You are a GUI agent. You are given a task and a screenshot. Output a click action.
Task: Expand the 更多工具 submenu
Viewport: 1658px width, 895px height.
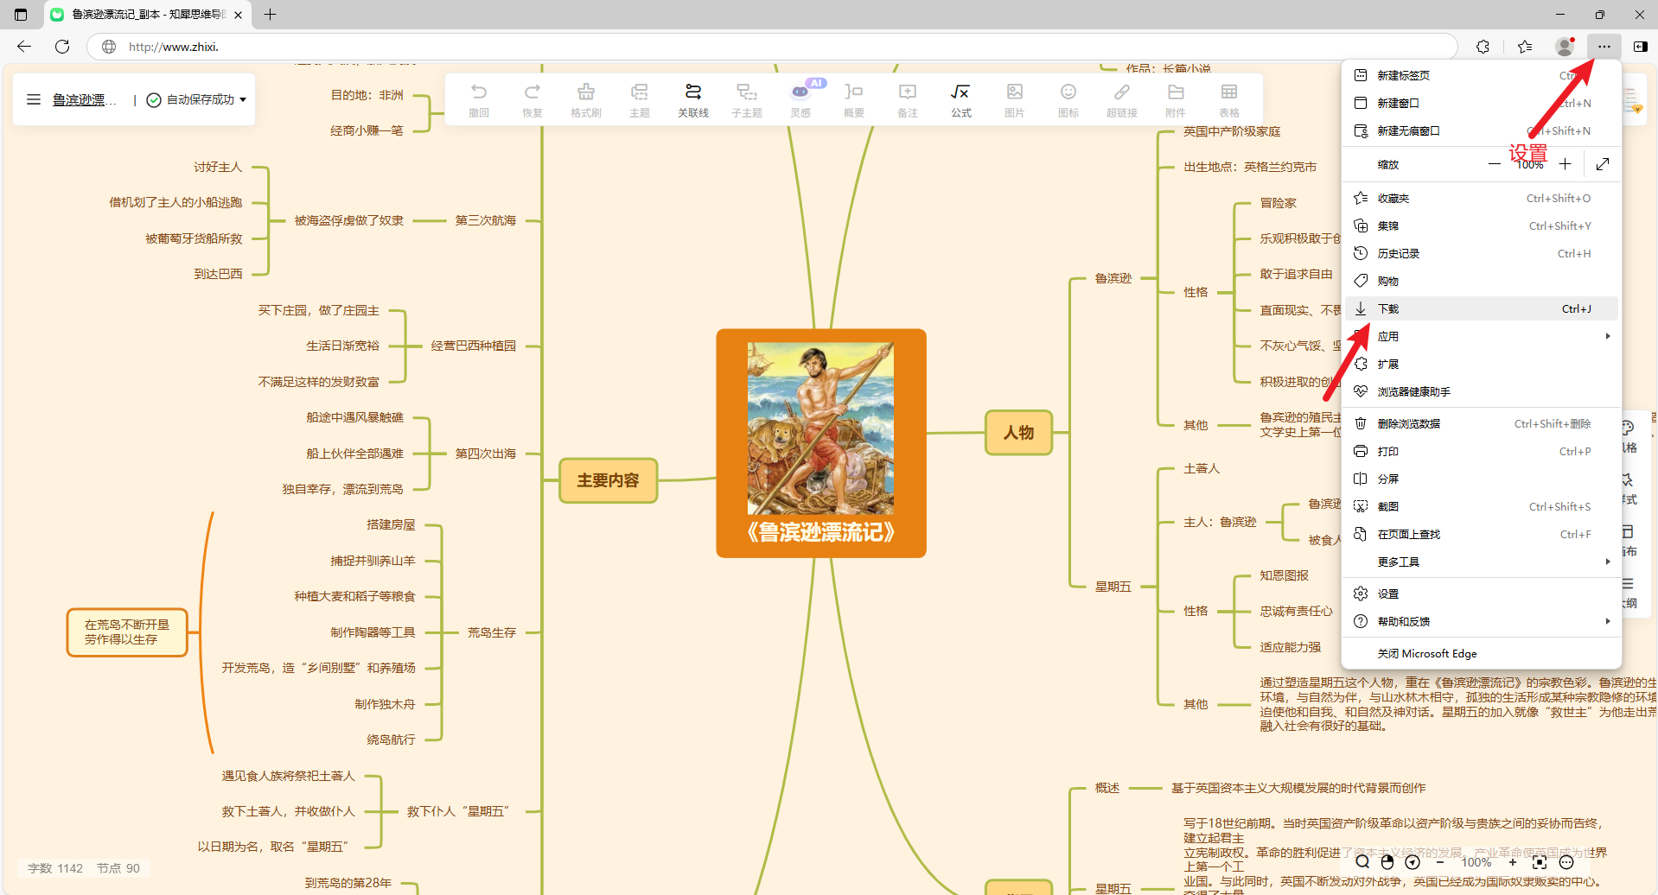pyautogui.click(x=1482, y=562)
